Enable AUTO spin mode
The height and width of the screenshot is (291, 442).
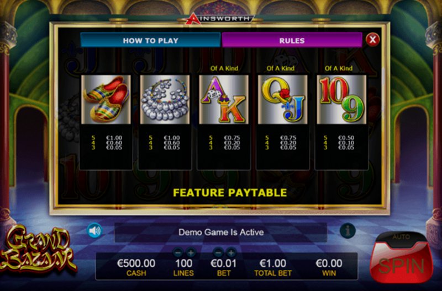[401, 238]
